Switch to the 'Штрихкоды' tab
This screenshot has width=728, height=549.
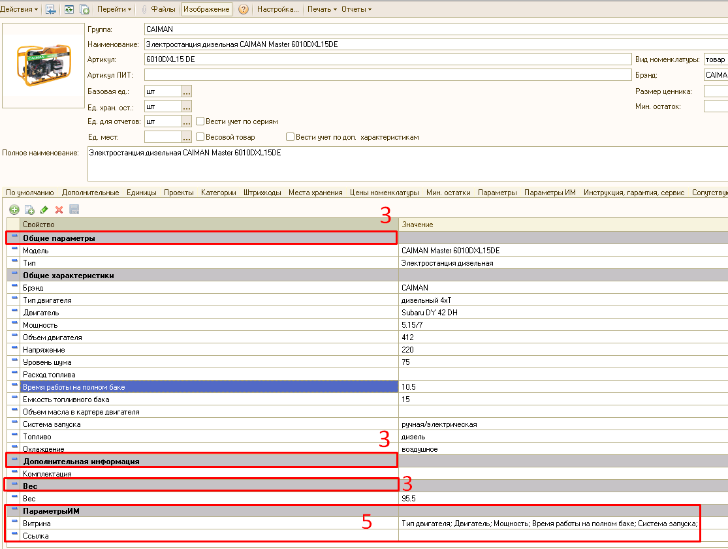click(262, 193)
